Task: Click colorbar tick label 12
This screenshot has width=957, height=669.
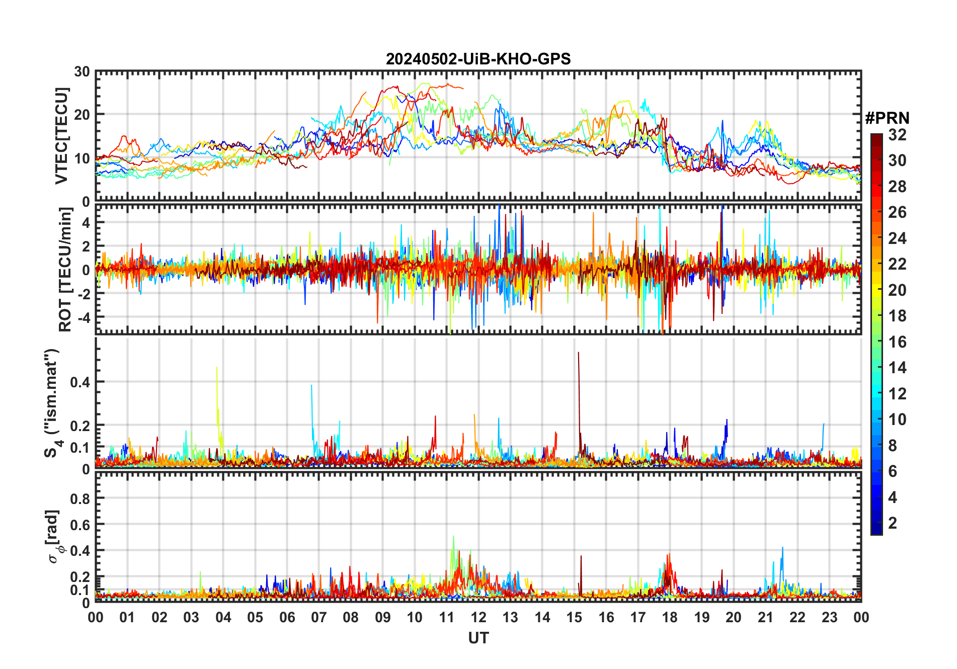Action: [x=897, y=394]
